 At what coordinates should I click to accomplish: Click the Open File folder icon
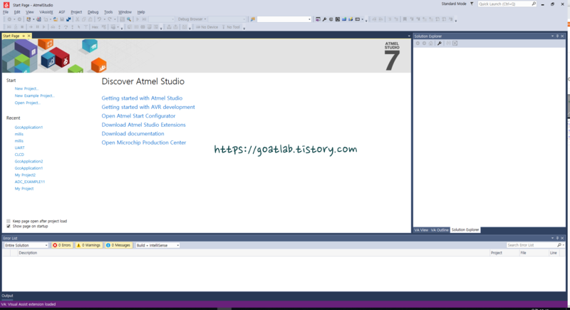(x=56, y=19)
